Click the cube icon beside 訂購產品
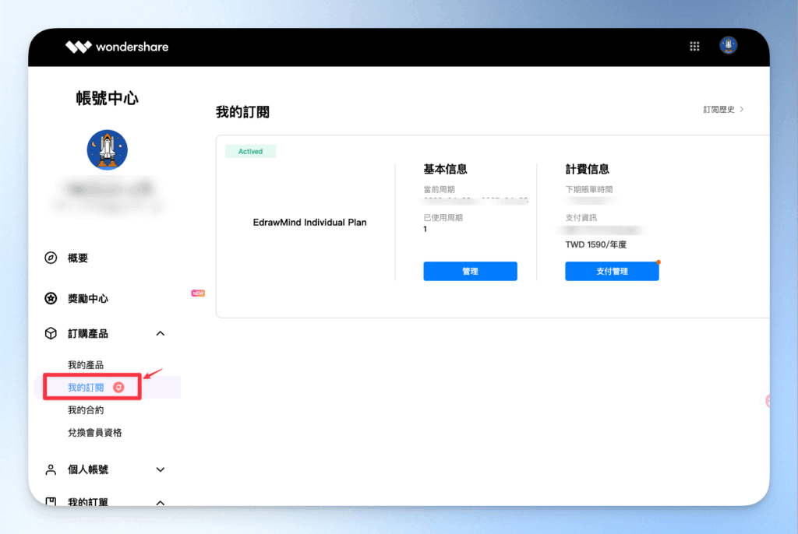Image resolution: width=798 pixels, height=534 pixels. [51, 334]
